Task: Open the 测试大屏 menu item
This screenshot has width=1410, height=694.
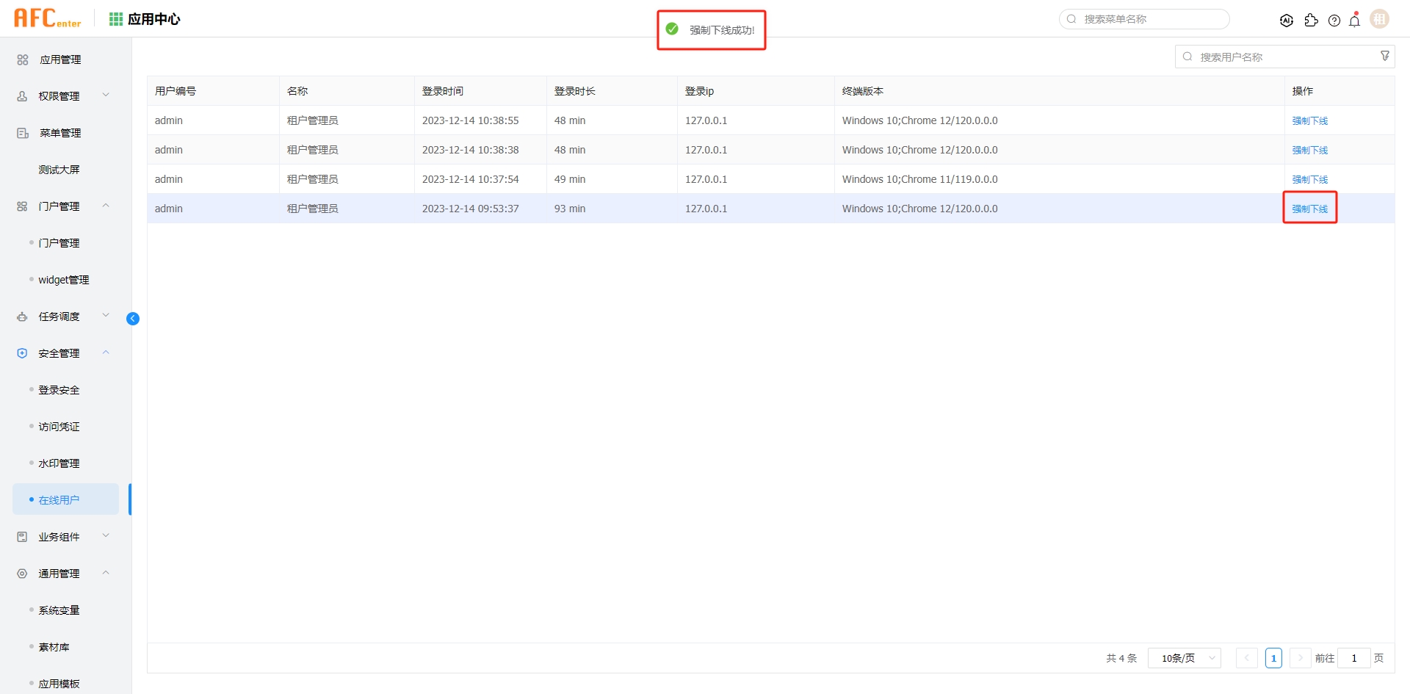Action: tap(58, 169)
